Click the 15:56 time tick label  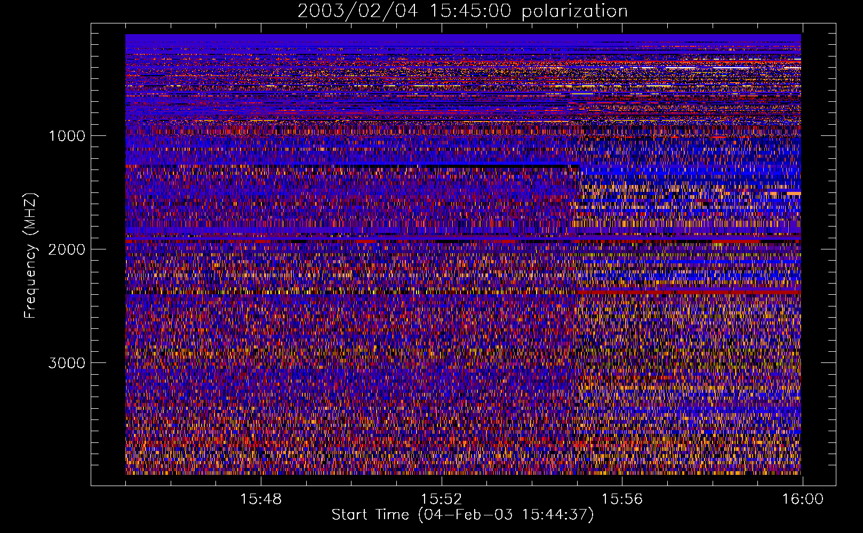coord(622,499)
